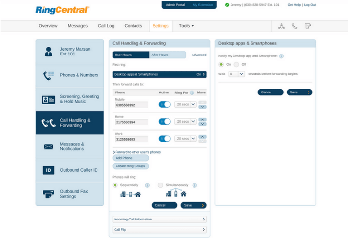Viewport: 348px width, 238px height.
Task: Save Desktop apps & Smartphones settings
Action: (299, 92)
